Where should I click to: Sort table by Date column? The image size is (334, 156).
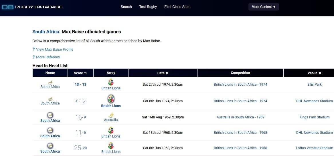[x=163, y=73]
